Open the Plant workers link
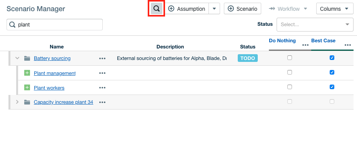This screenshot has height=148, width=357. pyautogui.click(x=49, y=88)
